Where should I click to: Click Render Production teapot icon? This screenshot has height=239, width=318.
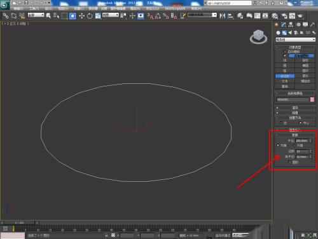pyautogui.click(x=300, y=16)
